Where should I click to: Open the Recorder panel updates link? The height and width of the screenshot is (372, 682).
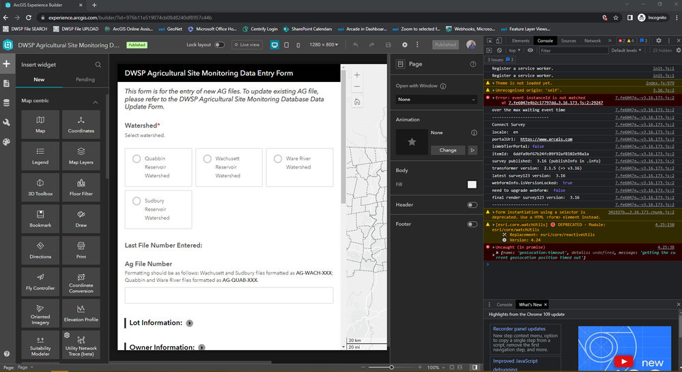519,329
